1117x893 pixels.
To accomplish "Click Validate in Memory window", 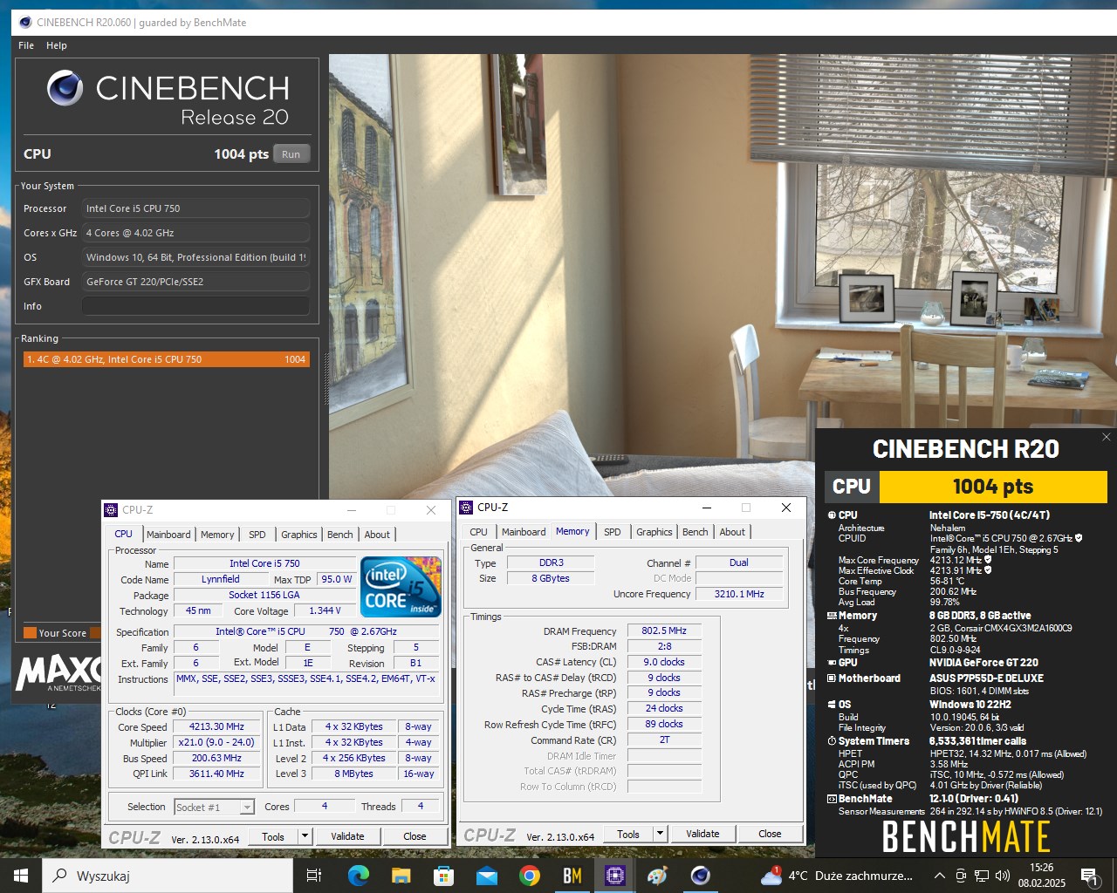I will tap(702, 835).
